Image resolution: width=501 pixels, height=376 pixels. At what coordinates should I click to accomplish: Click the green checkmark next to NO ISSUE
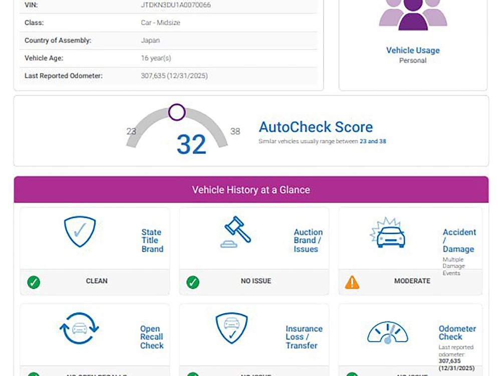[x=193, y=282]
